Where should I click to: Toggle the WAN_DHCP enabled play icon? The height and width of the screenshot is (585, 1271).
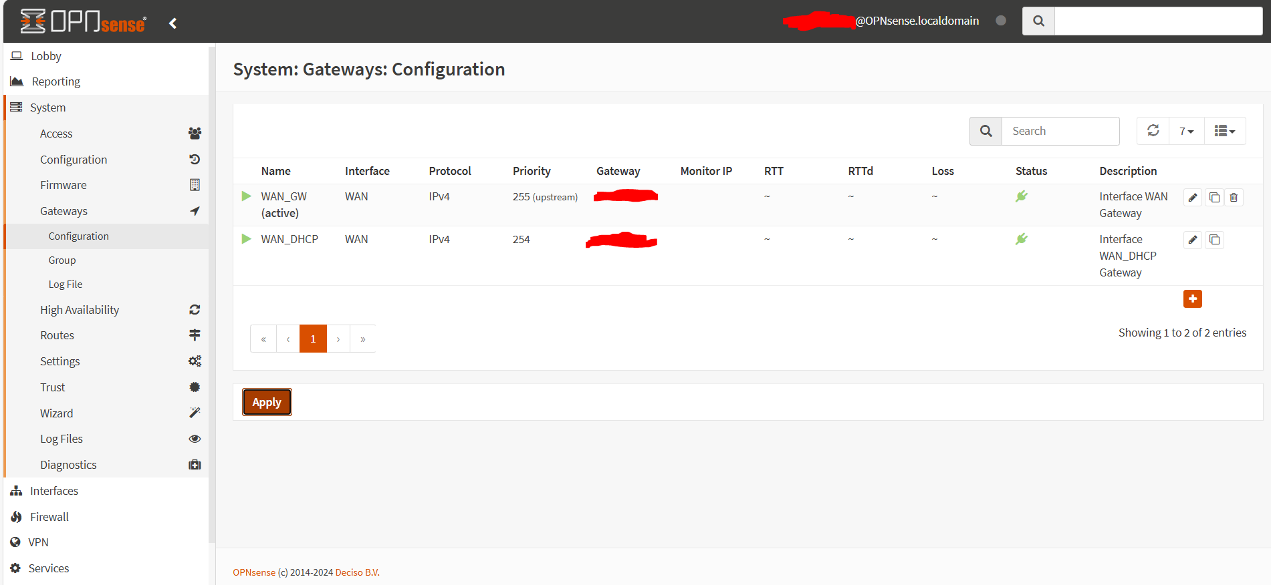click(246, 239)
